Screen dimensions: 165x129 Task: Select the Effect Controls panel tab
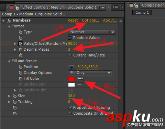point(59,8)
